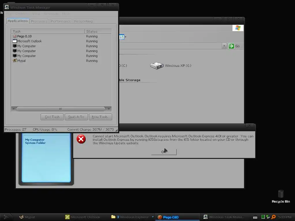Confirm the Outlook error with OK
The image size is (295, 221).
click(x=164, y=152)
